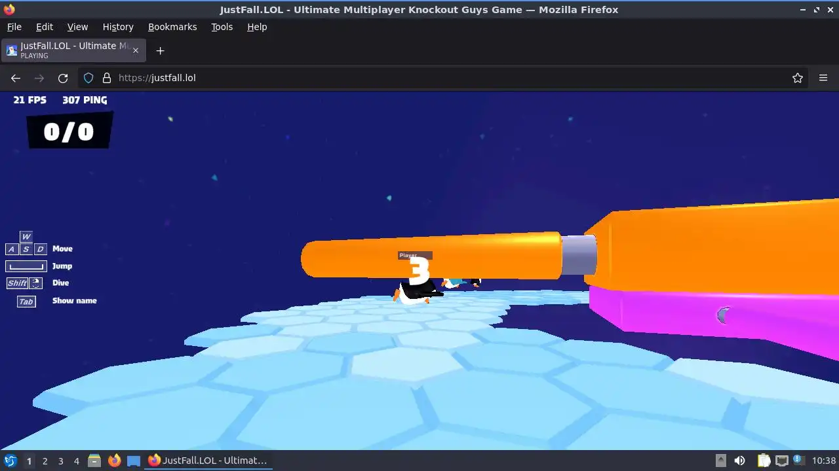
Task: Click the 'Jump' control label
Action: tap(62, 266)
